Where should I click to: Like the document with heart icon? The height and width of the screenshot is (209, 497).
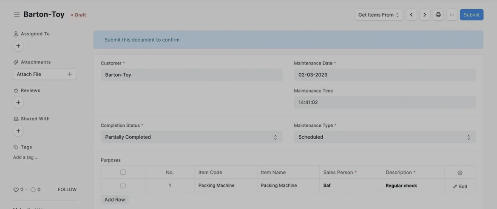click(x=16, y=190)
